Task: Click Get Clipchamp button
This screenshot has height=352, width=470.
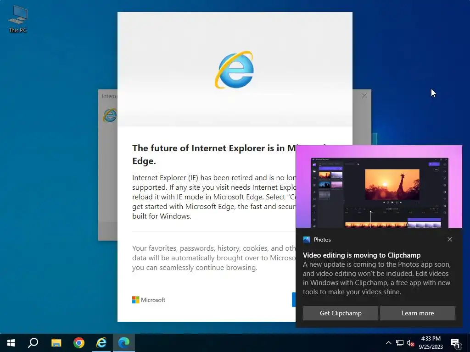Action: (341, 313)
